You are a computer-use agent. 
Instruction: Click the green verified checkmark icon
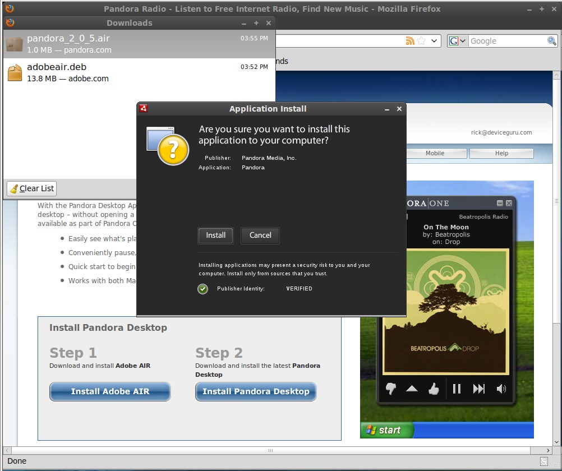(x=203, y=289)
